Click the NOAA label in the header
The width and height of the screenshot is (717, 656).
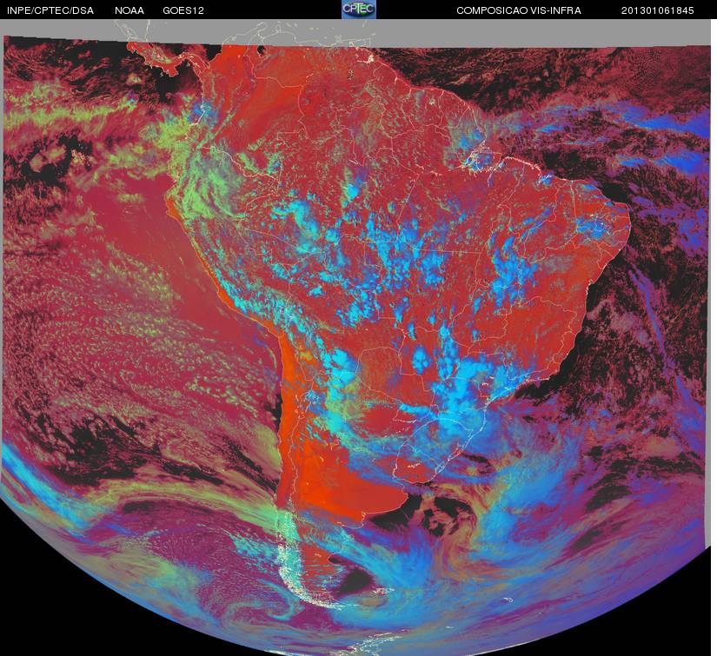click(x=129, y=10)
